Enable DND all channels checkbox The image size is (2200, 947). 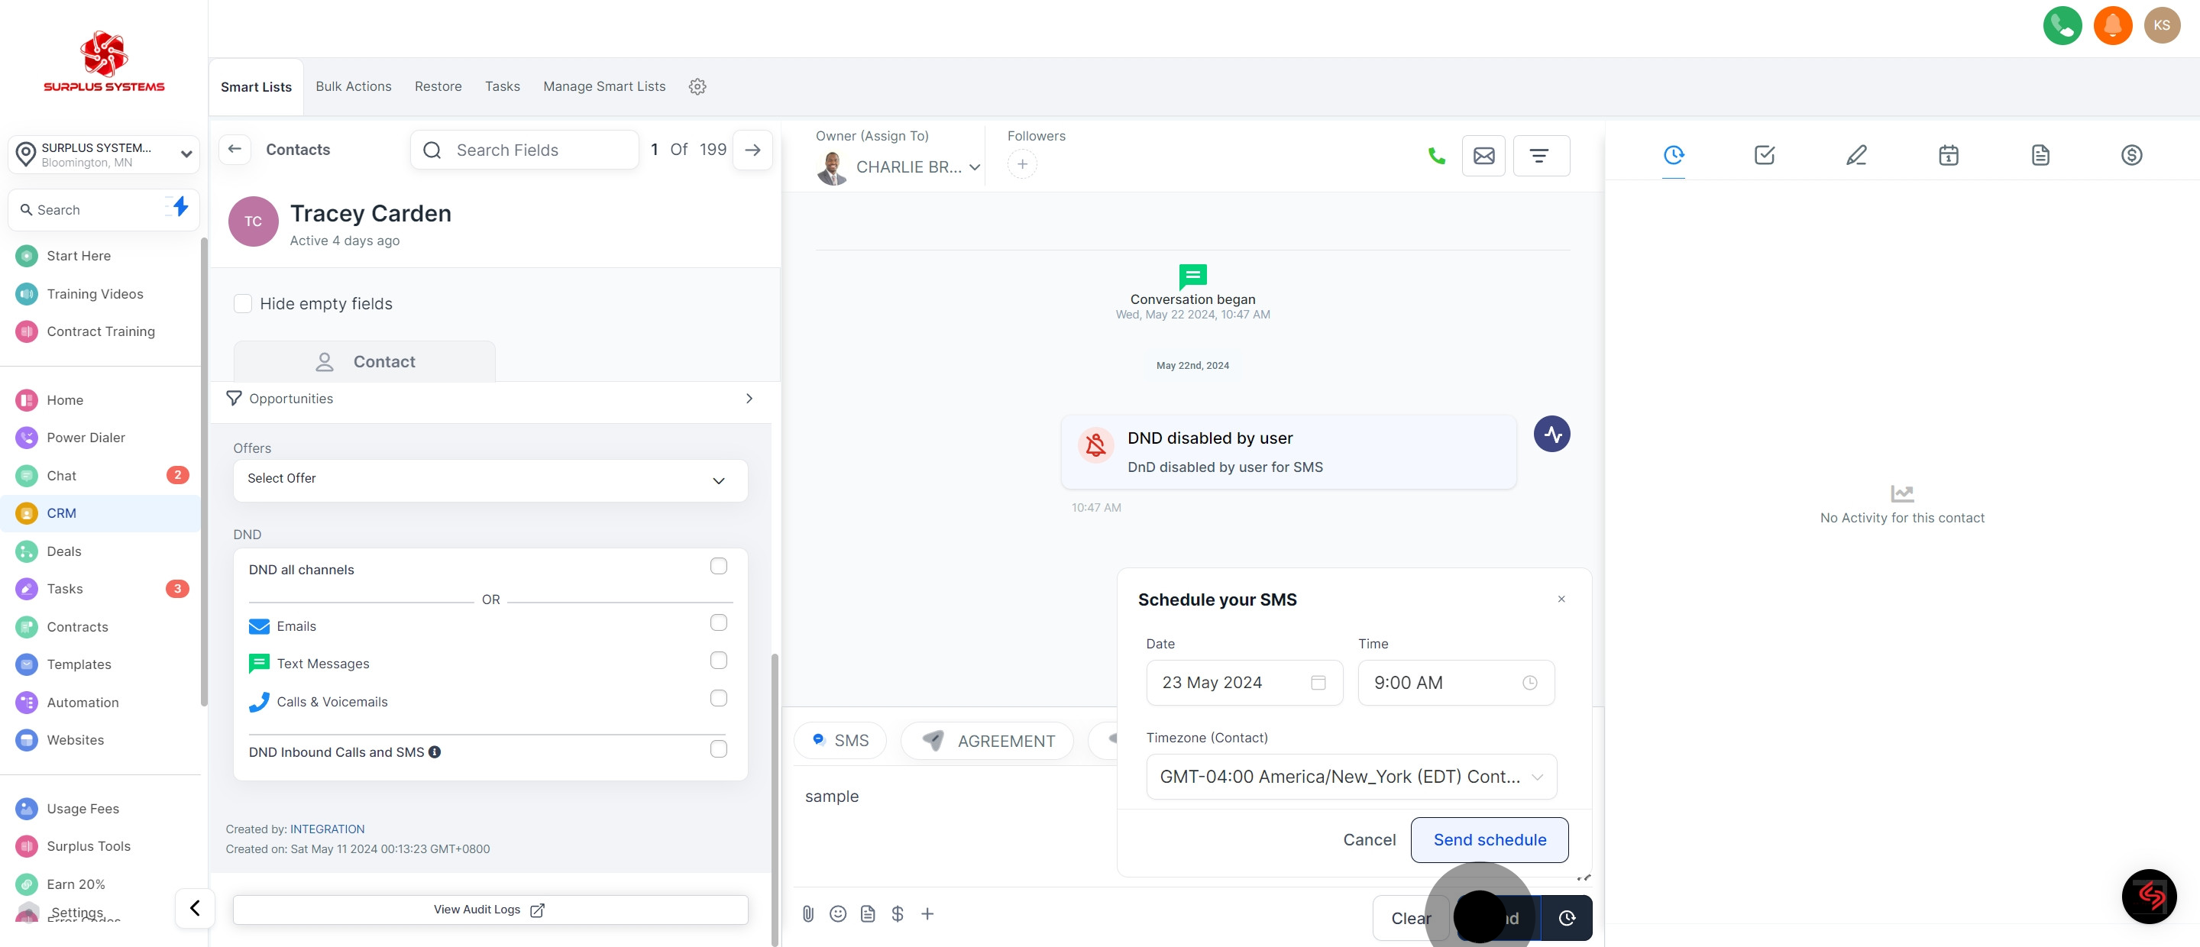point(718,567)
